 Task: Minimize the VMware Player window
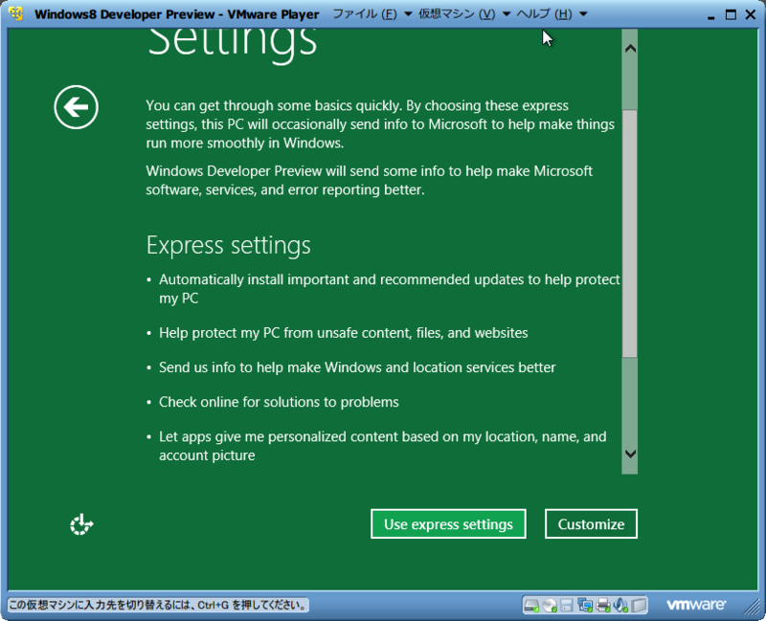710,15
